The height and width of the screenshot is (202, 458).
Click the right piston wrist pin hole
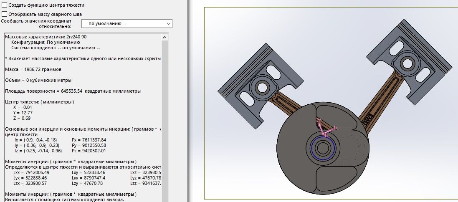[x=407, y=63]
